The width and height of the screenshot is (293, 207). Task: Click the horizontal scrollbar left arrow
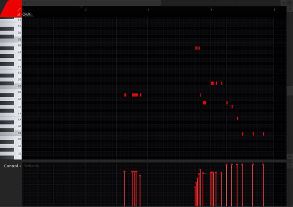[x=25, y=3]
